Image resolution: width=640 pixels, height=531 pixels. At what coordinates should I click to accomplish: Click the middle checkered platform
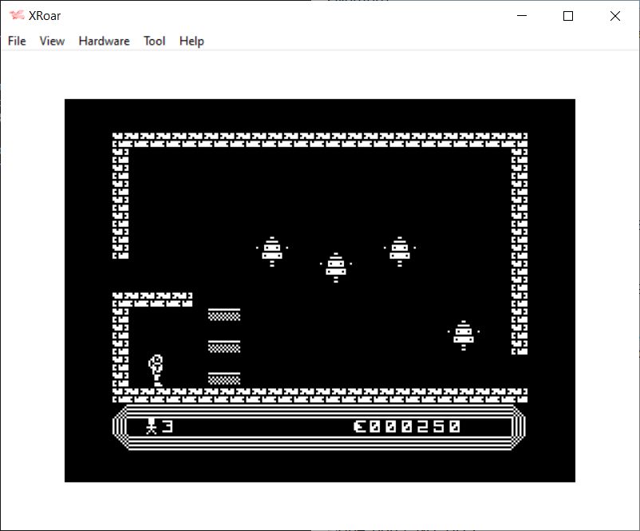224,347
